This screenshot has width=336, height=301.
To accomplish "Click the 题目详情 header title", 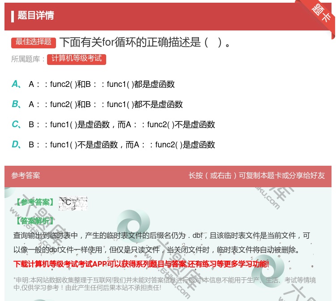I will 35,16.
